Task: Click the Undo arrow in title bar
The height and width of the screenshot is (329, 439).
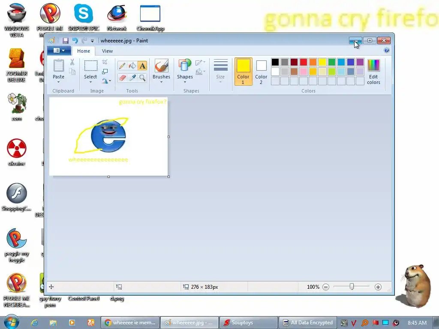Action: [x=75, y=41]
